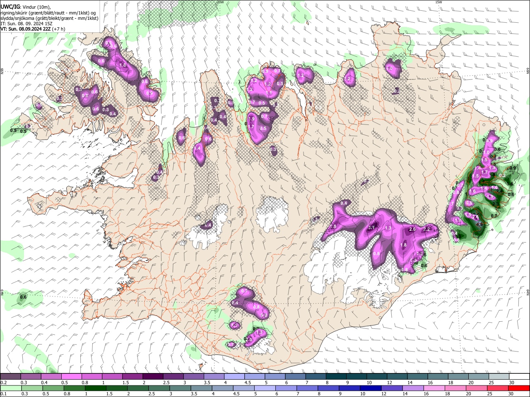The width and height of the screenshot is (530, 397).
Task: Select upper legend swatch labeled 3.5
Action: coord(214,377)
